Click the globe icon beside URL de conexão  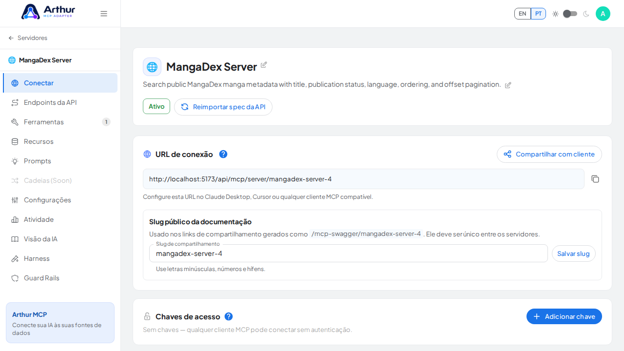tap(147, 154)
